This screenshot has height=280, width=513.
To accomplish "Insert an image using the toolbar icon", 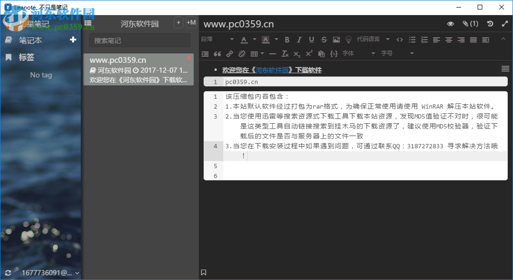I will [336, 39].
